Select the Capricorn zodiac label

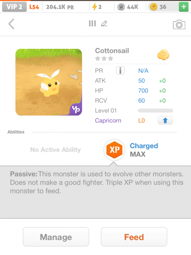tap(108, 121)
